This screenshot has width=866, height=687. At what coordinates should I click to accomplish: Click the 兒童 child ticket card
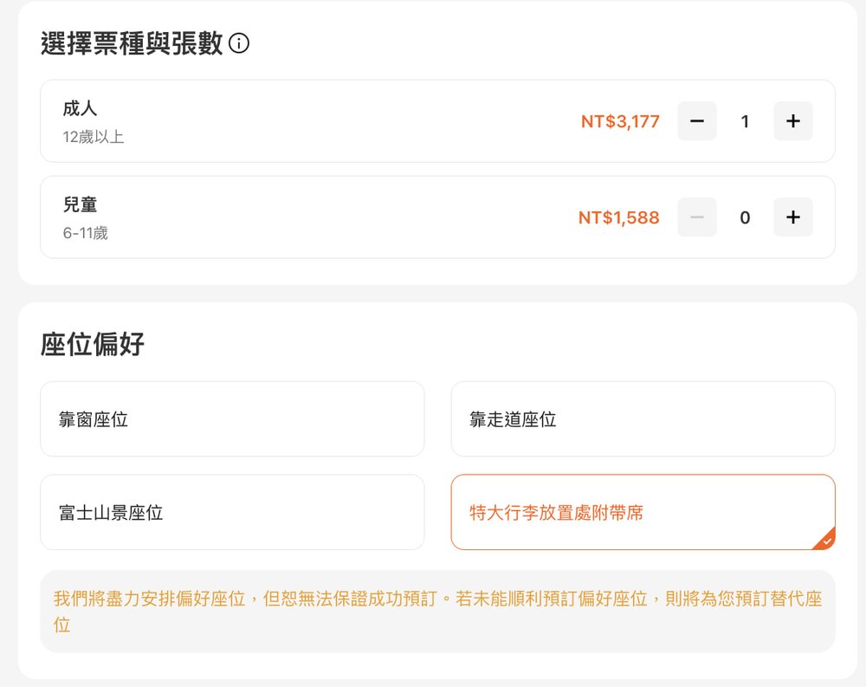click(x=346, y=217)
